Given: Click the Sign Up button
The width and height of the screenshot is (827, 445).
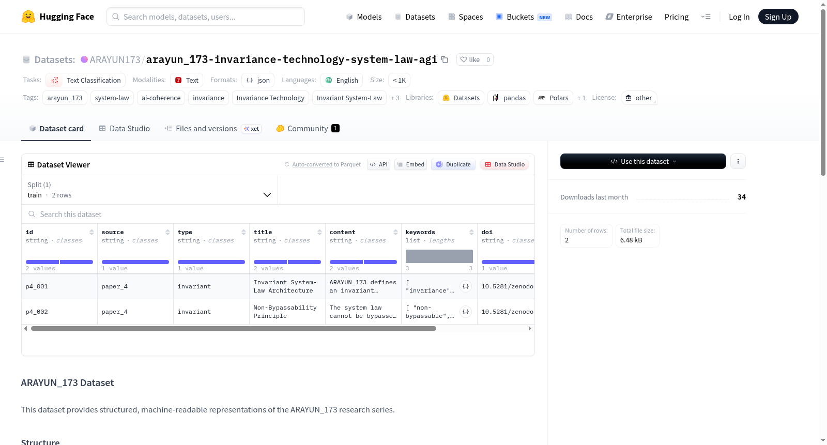Looking at the screenshot, I should (x=778, y=17).
